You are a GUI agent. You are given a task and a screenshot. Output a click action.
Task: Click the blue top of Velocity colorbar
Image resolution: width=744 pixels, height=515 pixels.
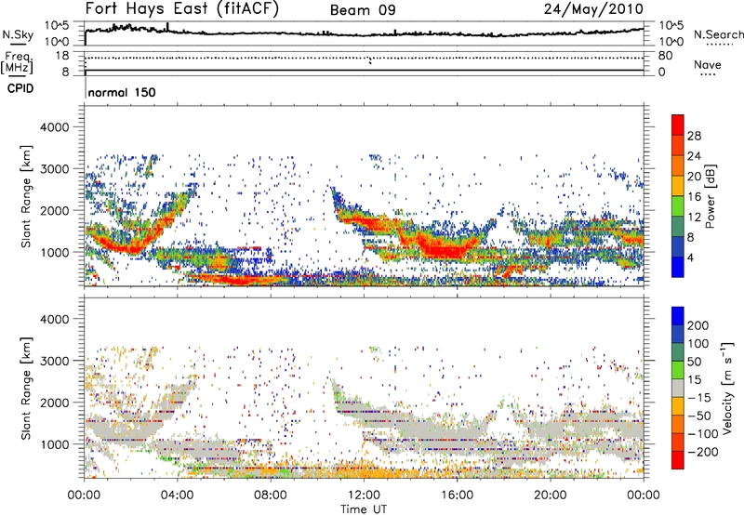click(x=678, y=316)
